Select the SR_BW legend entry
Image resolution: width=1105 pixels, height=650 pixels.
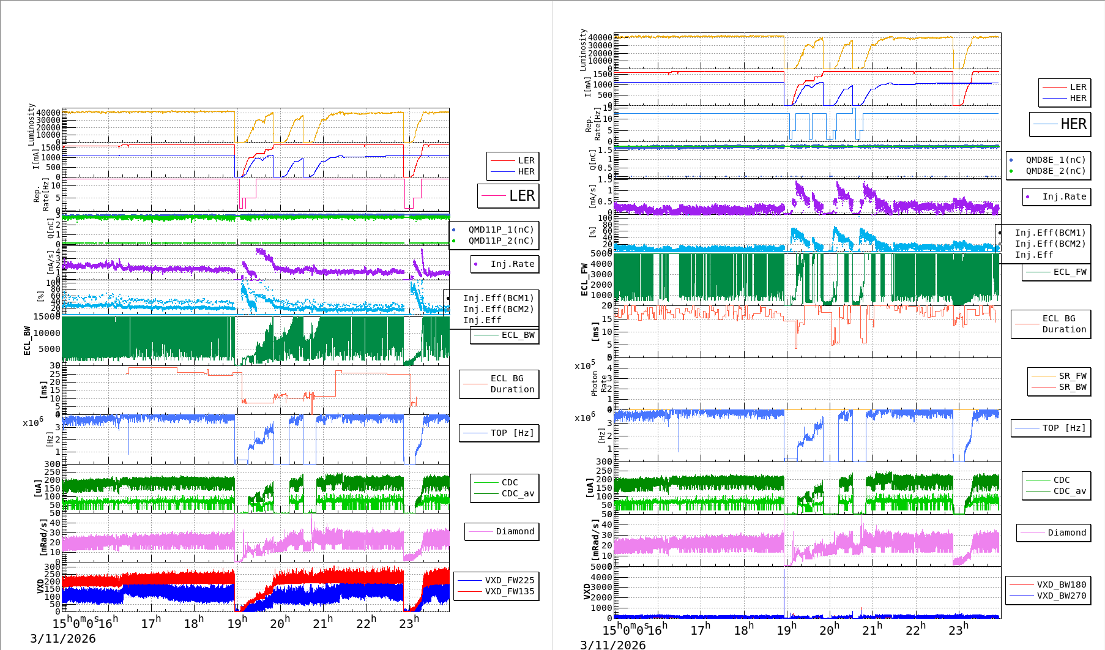point(1072,387)
